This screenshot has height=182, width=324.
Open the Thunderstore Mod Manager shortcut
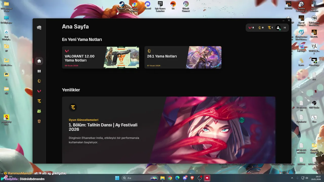[x=301, y=35]
